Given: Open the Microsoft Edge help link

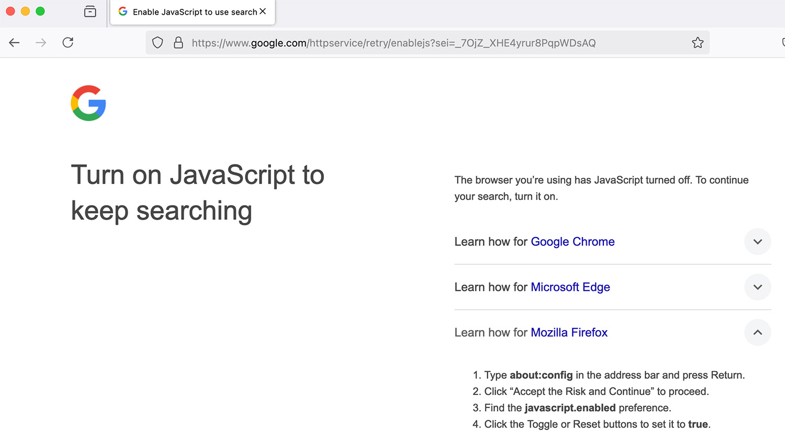Looking at the screenshot, I should tap(570, 287).
